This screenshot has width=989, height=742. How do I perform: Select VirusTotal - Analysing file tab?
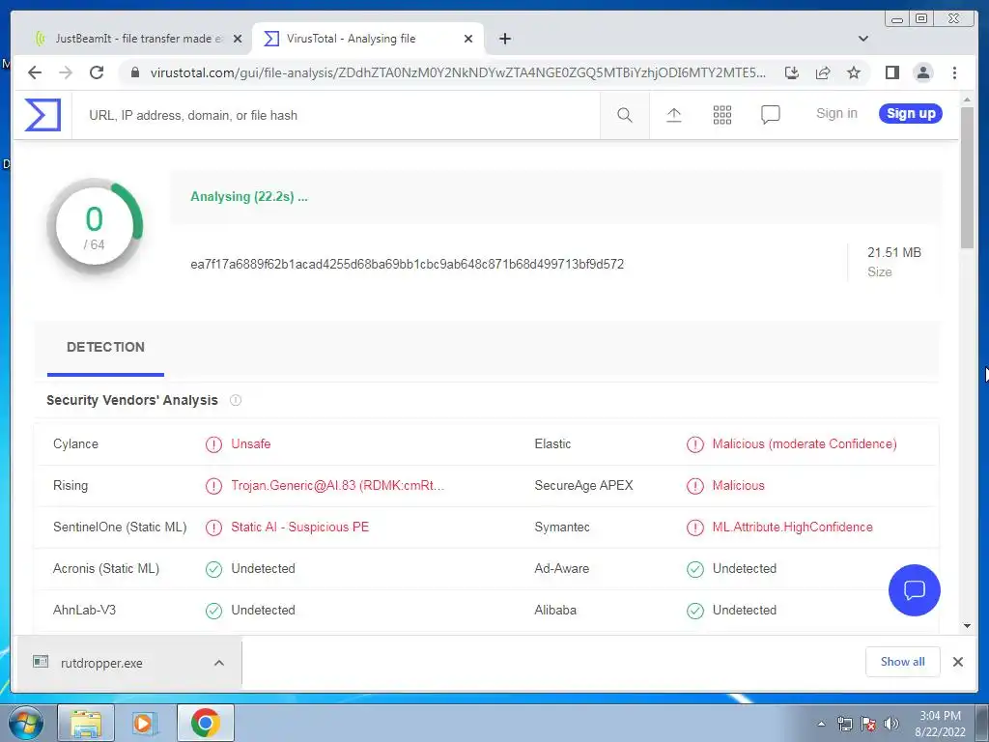tap(367, 39)
